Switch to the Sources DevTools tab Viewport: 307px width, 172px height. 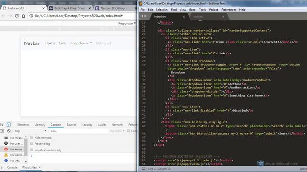click(71, 125)
